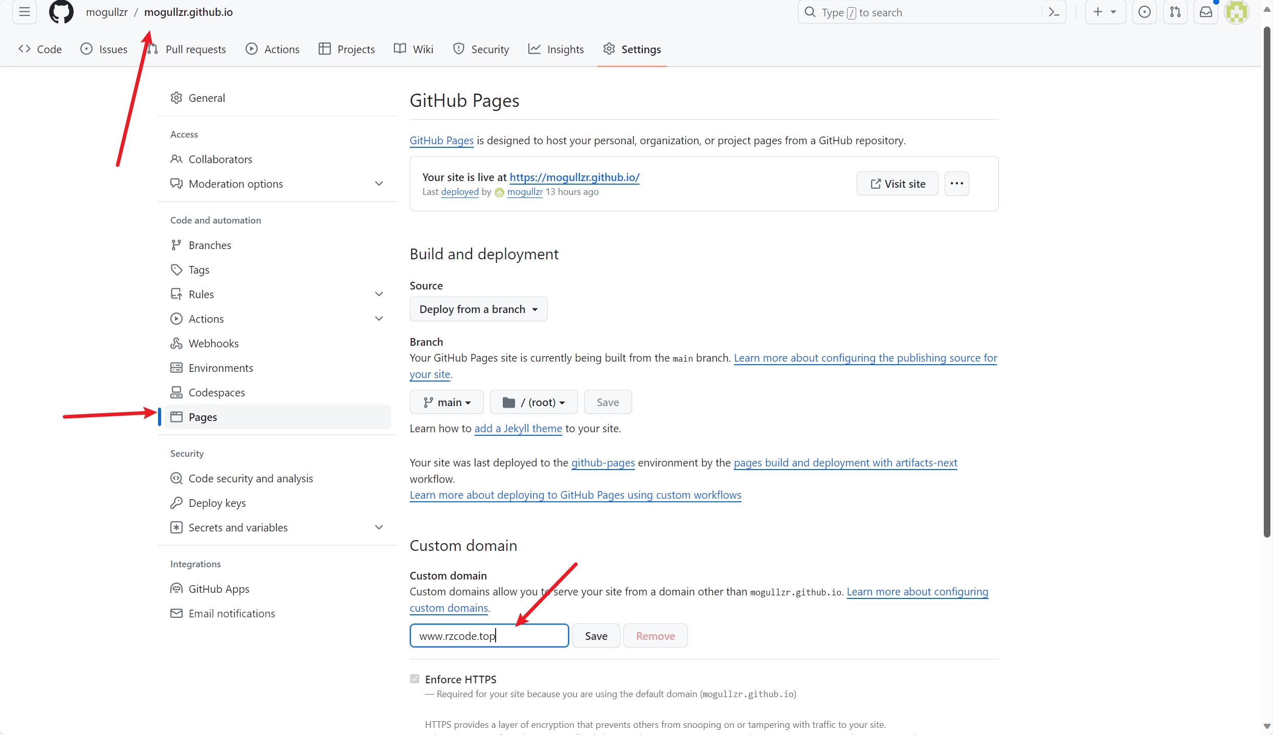
Task: Switch to the Projects tab
Action: pyautogui.click(x=346, y=49)
